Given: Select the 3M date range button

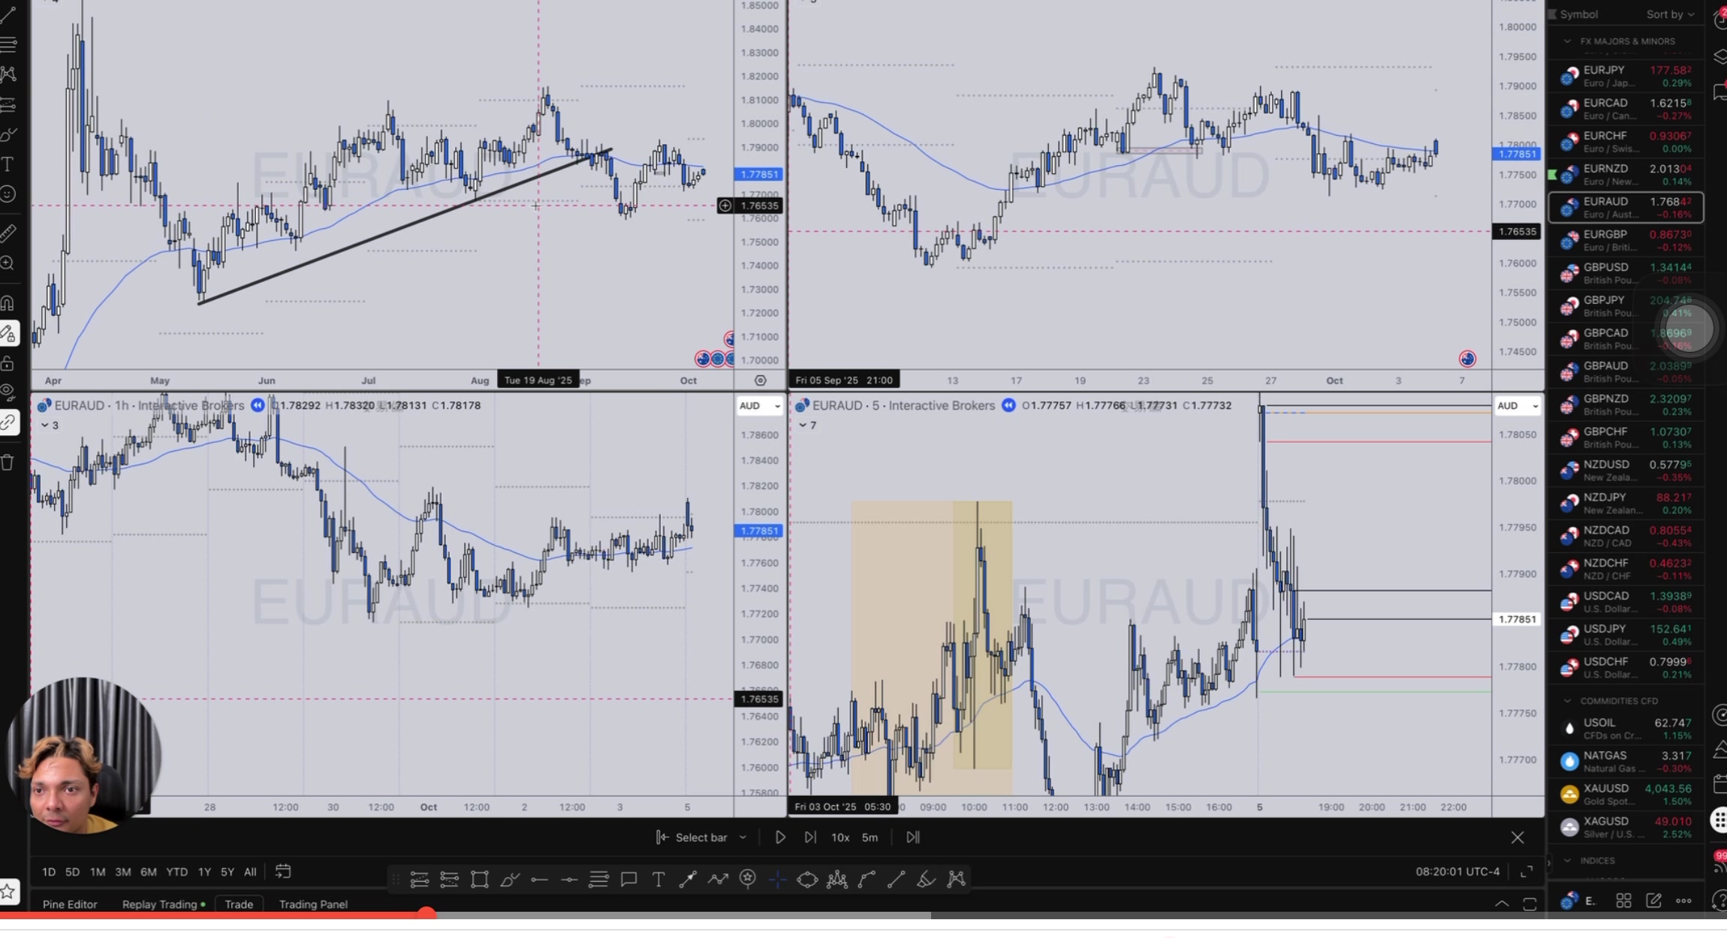Looking at the screenshot, I should click(x=122, y=872).
